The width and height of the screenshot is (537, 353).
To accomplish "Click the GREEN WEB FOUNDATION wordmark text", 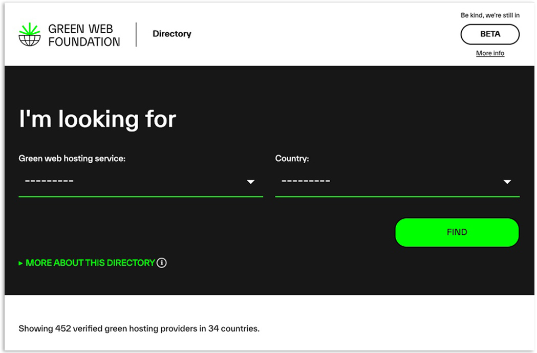I will click(84, 35).
